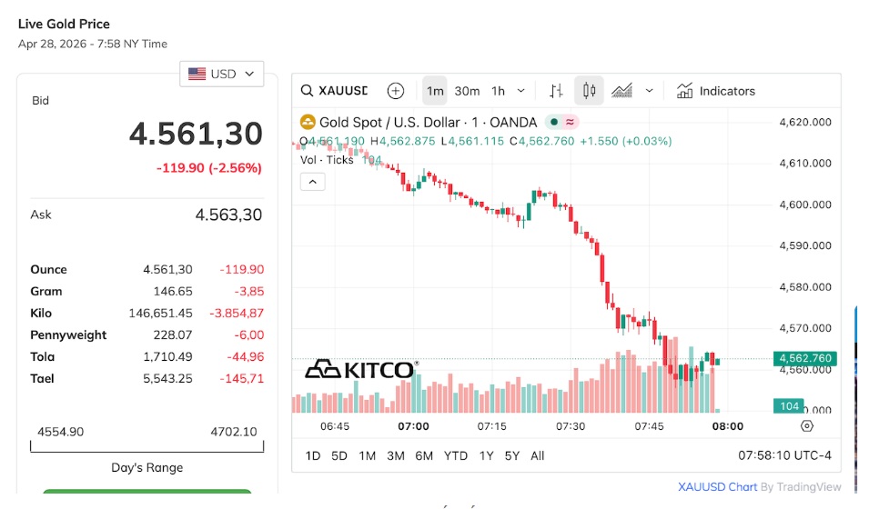Click the add symbol plus icon
Viewport: 869px width, 509px height.
tap(395, 91)
